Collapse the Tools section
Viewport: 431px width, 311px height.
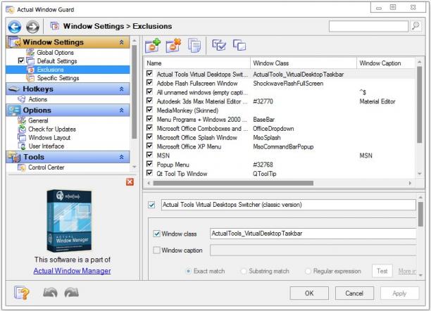[x=122, y=157]
